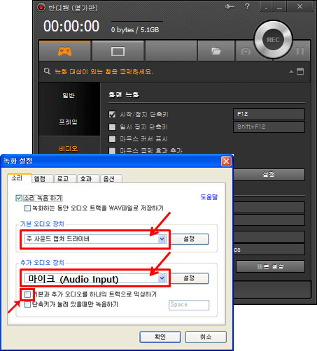The image size is (317, 351).
Task: Open the output folder icon in Bandicam
Action: (x=216, y=51)
